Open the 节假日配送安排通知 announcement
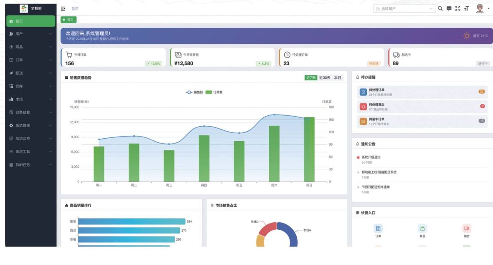Viewport: 493px width, 265px height. pos(376,187)
